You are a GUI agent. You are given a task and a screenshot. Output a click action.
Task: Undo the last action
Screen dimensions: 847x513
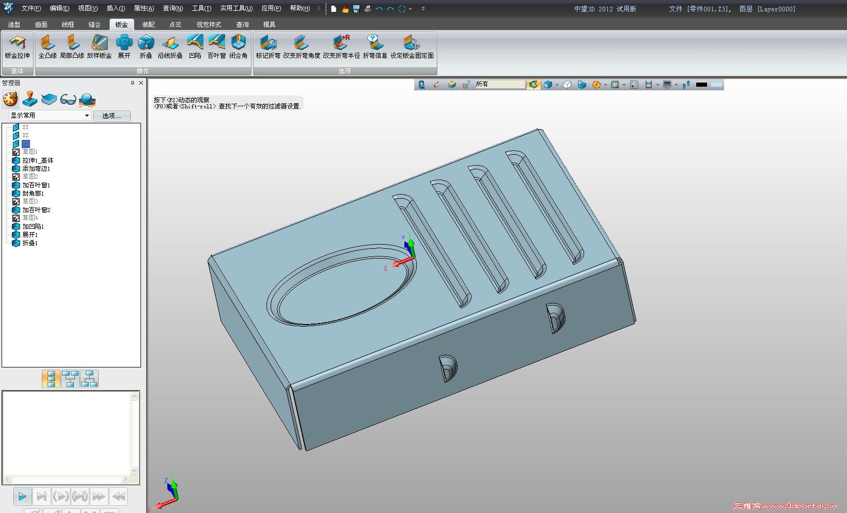[379, 9]
